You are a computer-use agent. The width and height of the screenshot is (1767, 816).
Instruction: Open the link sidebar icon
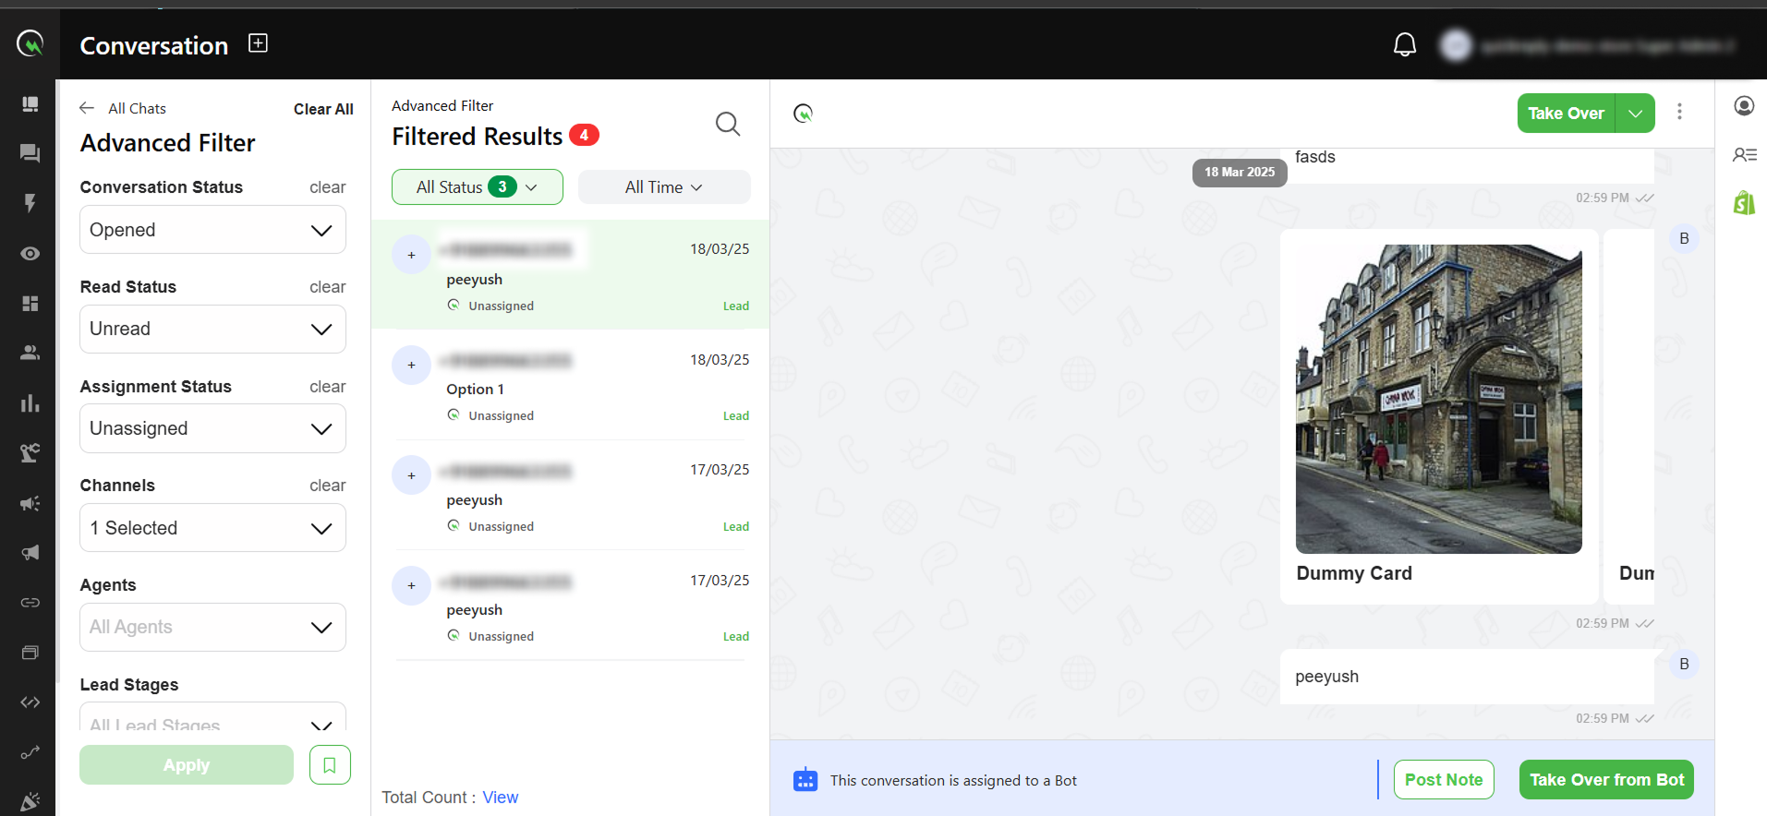click(x=30, y=603)
